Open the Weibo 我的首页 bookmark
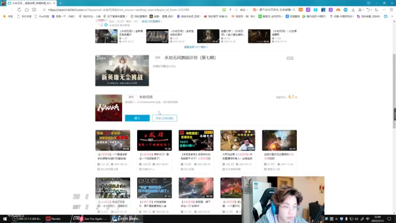396x223 pixels. pos(216,16)
